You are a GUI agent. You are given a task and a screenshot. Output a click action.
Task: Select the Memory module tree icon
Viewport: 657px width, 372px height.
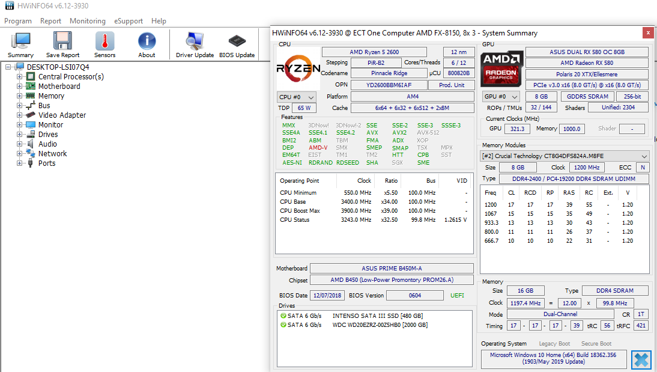pos(31,96)
